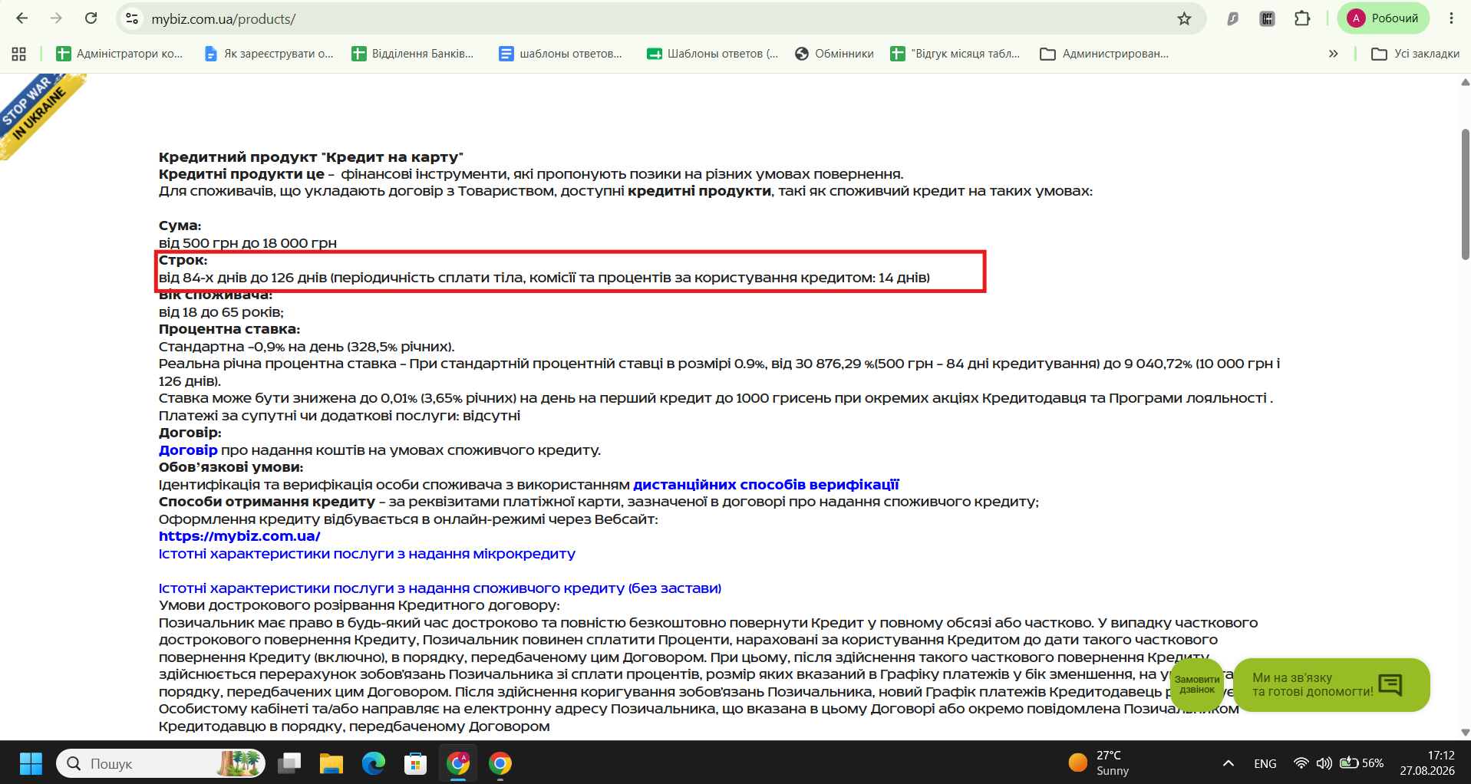Click the text від 500 грн до 18 000 грн
Image resolution: width=1471 pixels, height=784 pixels.
click(x=248, y=243)
